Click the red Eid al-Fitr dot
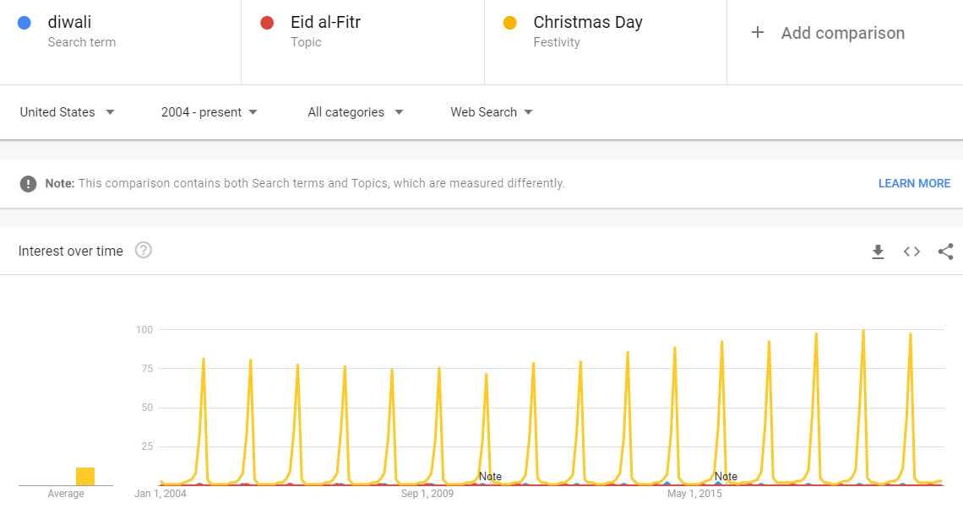This screenshot has height=514, width=963. [x=267, y=23]
